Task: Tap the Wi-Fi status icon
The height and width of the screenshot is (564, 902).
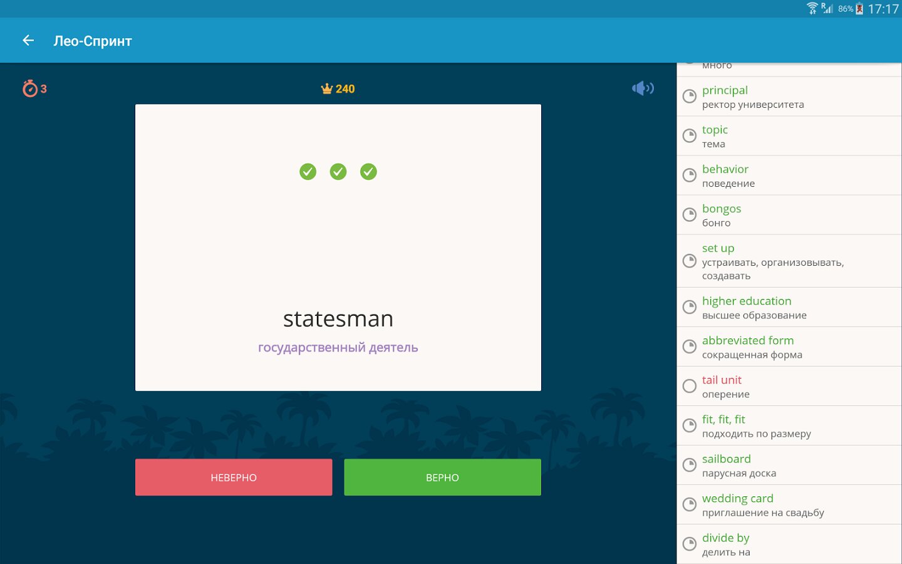Action: [812, 8]
